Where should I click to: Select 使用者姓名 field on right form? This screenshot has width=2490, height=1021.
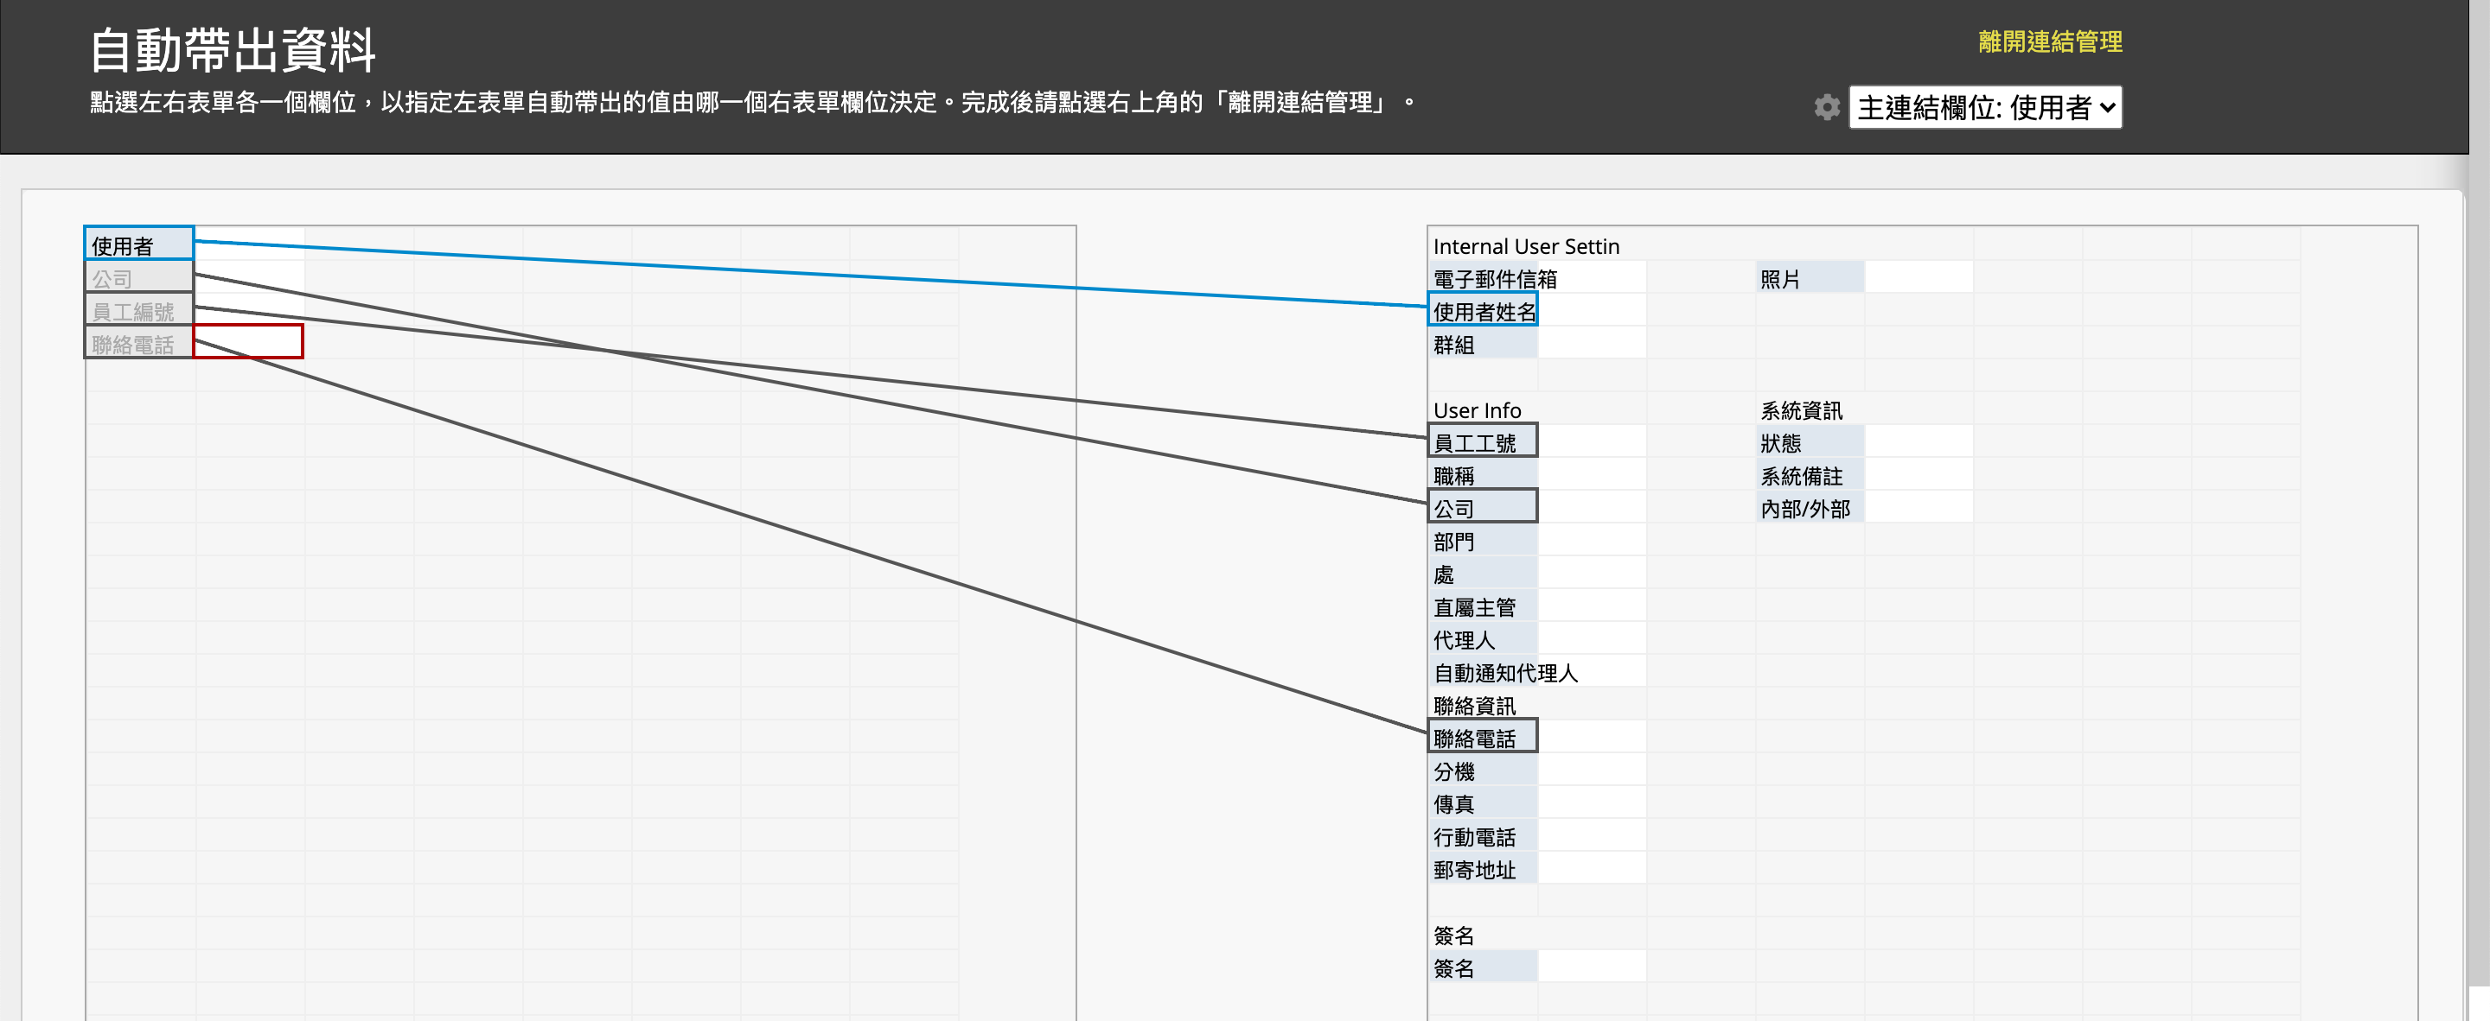click(x=1483, y=311)
